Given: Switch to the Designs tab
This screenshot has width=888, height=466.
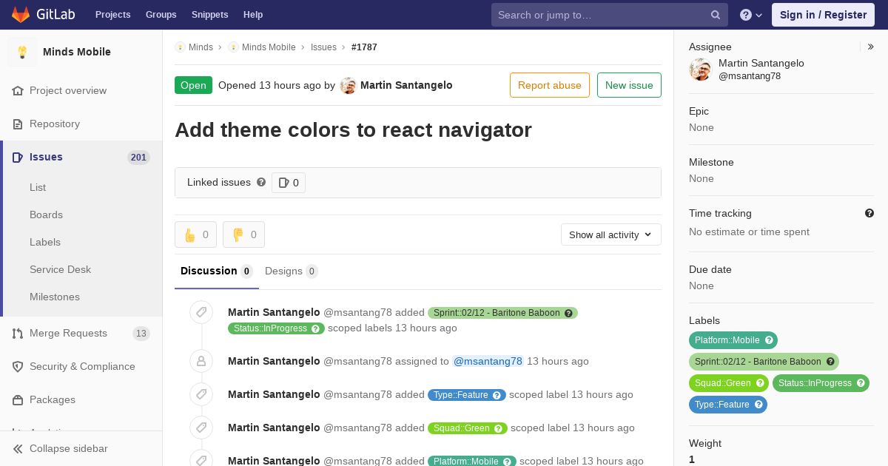Looking at the screenshot, I should pos(292,271).
